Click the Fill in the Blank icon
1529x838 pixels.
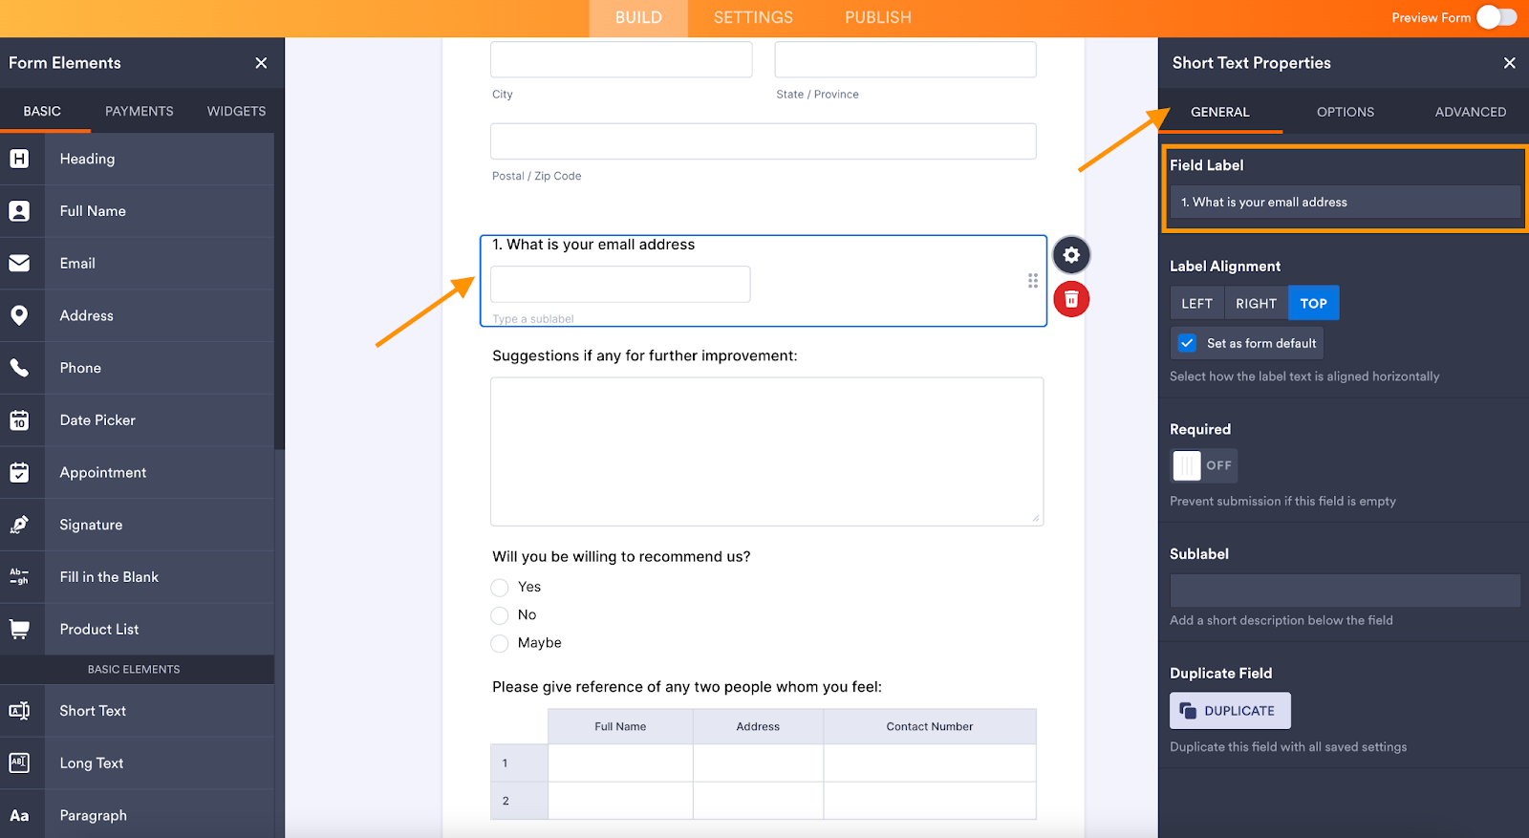pos(19,577)
